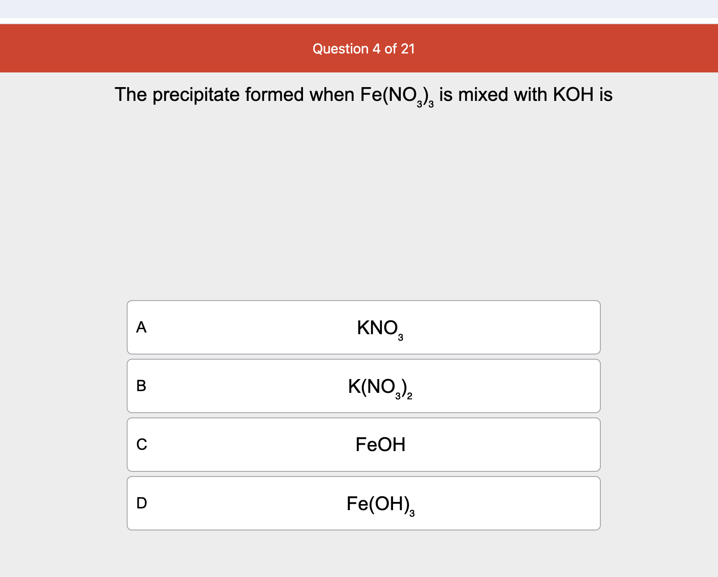Click the question text about the precipitate
The image size is (718, 577).
click(363, 94)
